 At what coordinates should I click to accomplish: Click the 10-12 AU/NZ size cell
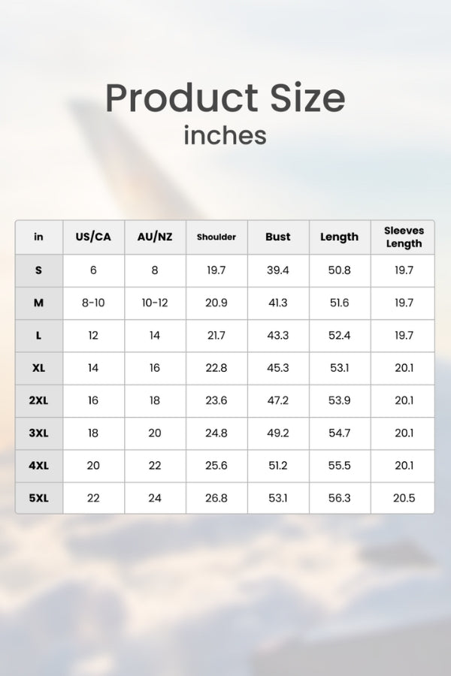coord(155,303)
